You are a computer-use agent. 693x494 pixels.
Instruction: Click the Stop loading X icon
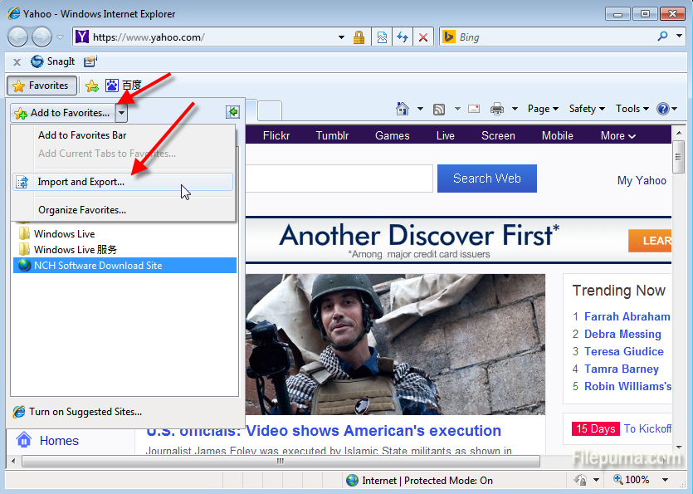(423, 37)
